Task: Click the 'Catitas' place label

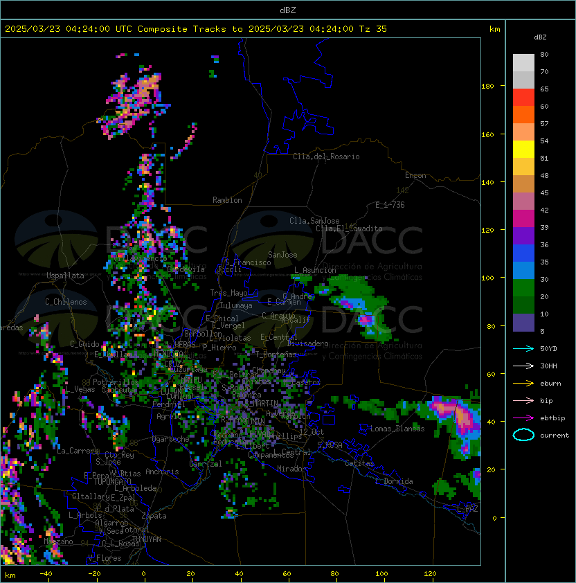Action: (x=359, y=463)
